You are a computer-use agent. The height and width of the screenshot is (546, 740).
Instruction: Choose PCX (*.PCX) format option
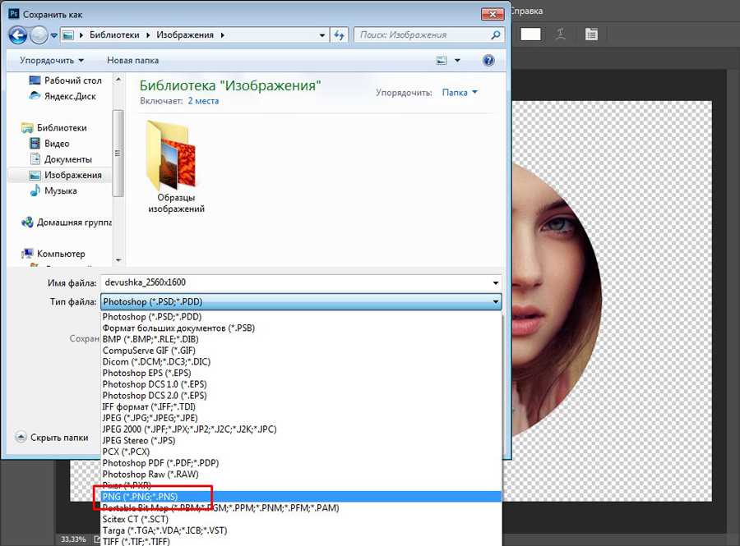tap(301, 452)
